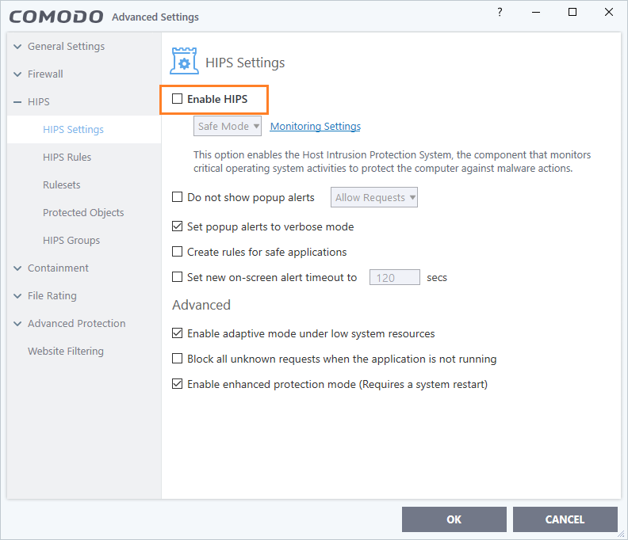Uncheck Set popup alerts to verbose mode
This screenshot has width=628, height=540.
coord(178,226)
